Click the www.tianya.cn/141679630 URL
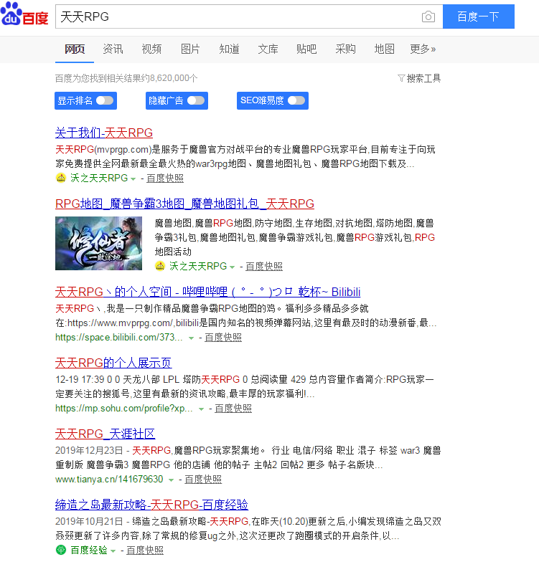This screenshot has width=539, height=562. (x=109, y=479)
